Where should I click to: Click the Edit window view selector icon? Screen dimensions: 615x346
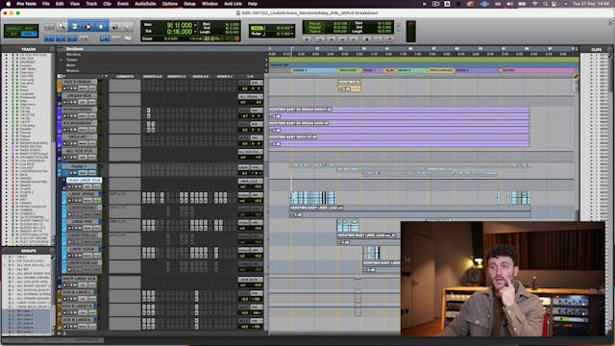coord(60,76)
